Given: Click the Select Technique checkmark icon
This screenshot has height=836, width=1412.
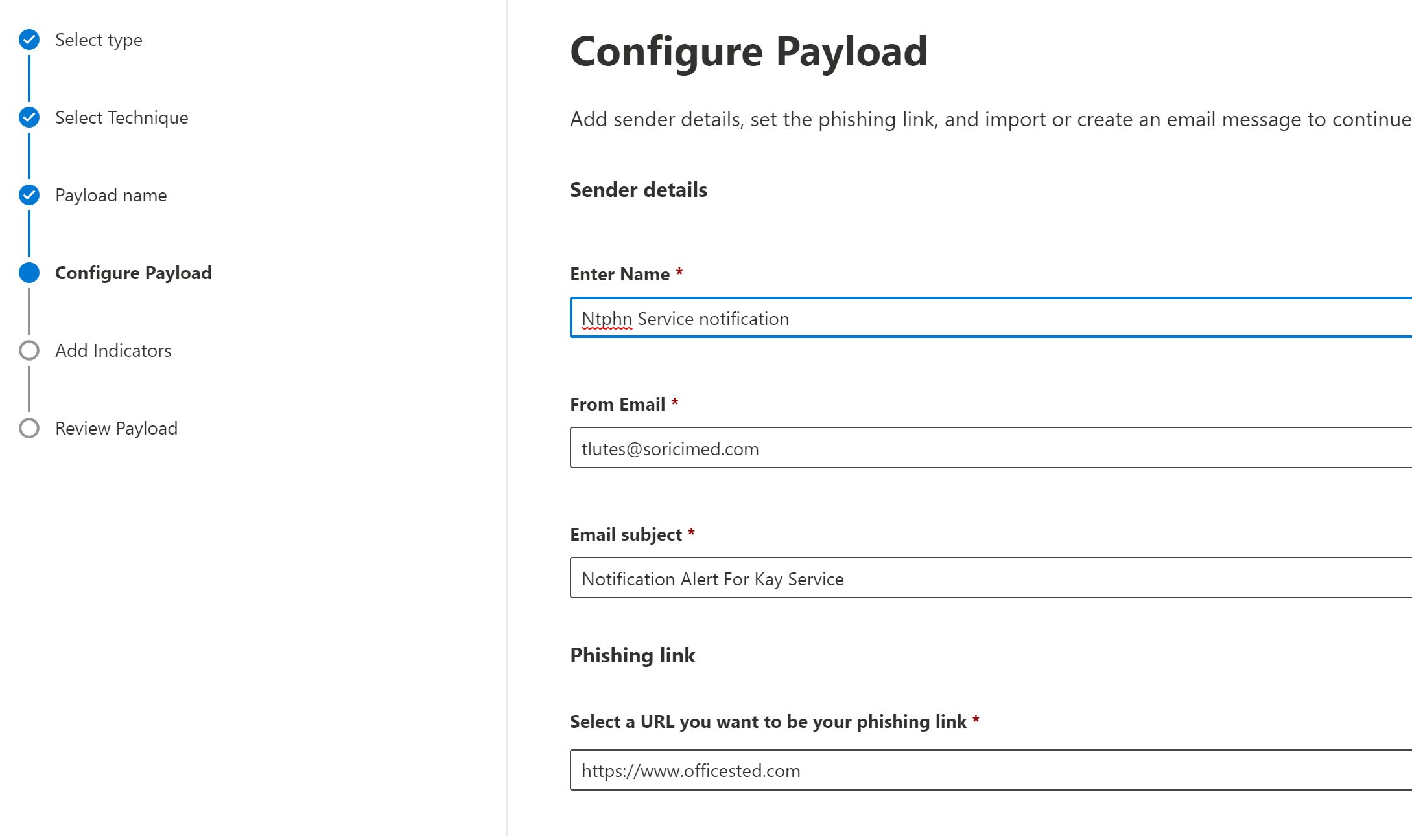Looking at the screenshot, I should click(29, 117).
